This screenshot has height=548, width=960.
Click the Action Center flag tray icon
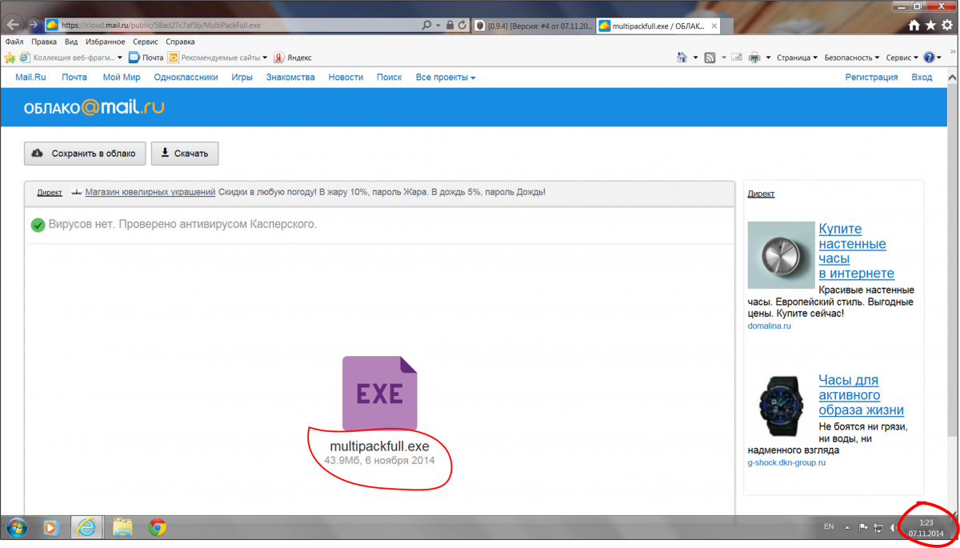click(x=863, y=528)
